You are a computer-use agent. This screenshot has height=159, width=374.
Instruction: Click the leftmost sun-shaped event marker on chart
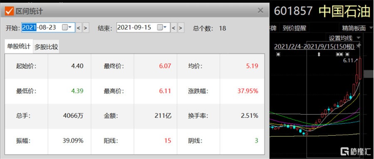(278, 54)
